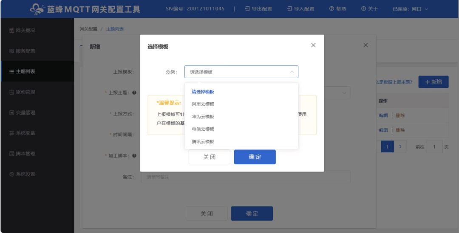Click the 前往 page number field
The image size is (459, 233).
tap(434, 146)
